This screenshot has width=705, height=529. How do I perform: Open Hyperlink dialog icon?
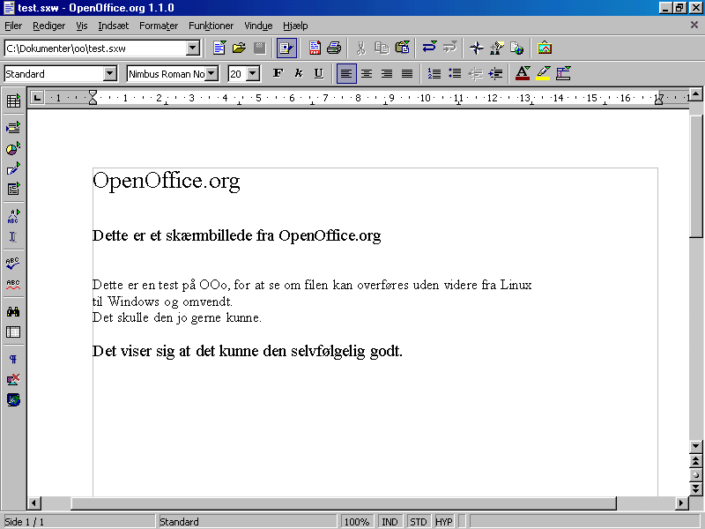(x=517, y=48)
